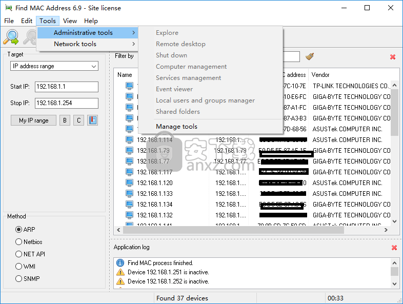The image size is (403, 304).
Task: Click Filter by text field
Action: point(291,56)
